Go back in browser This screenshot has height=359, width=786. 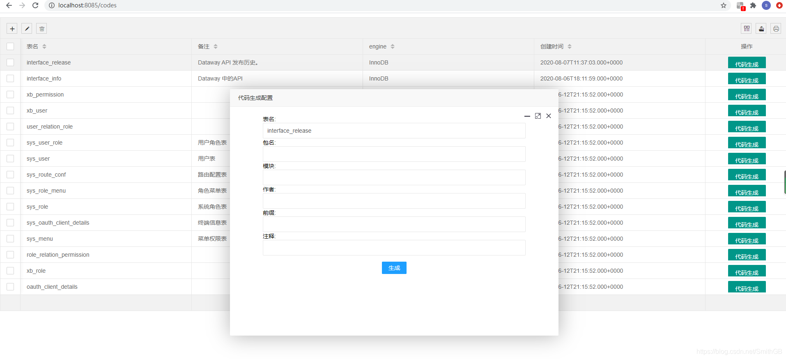coord(9,5)
